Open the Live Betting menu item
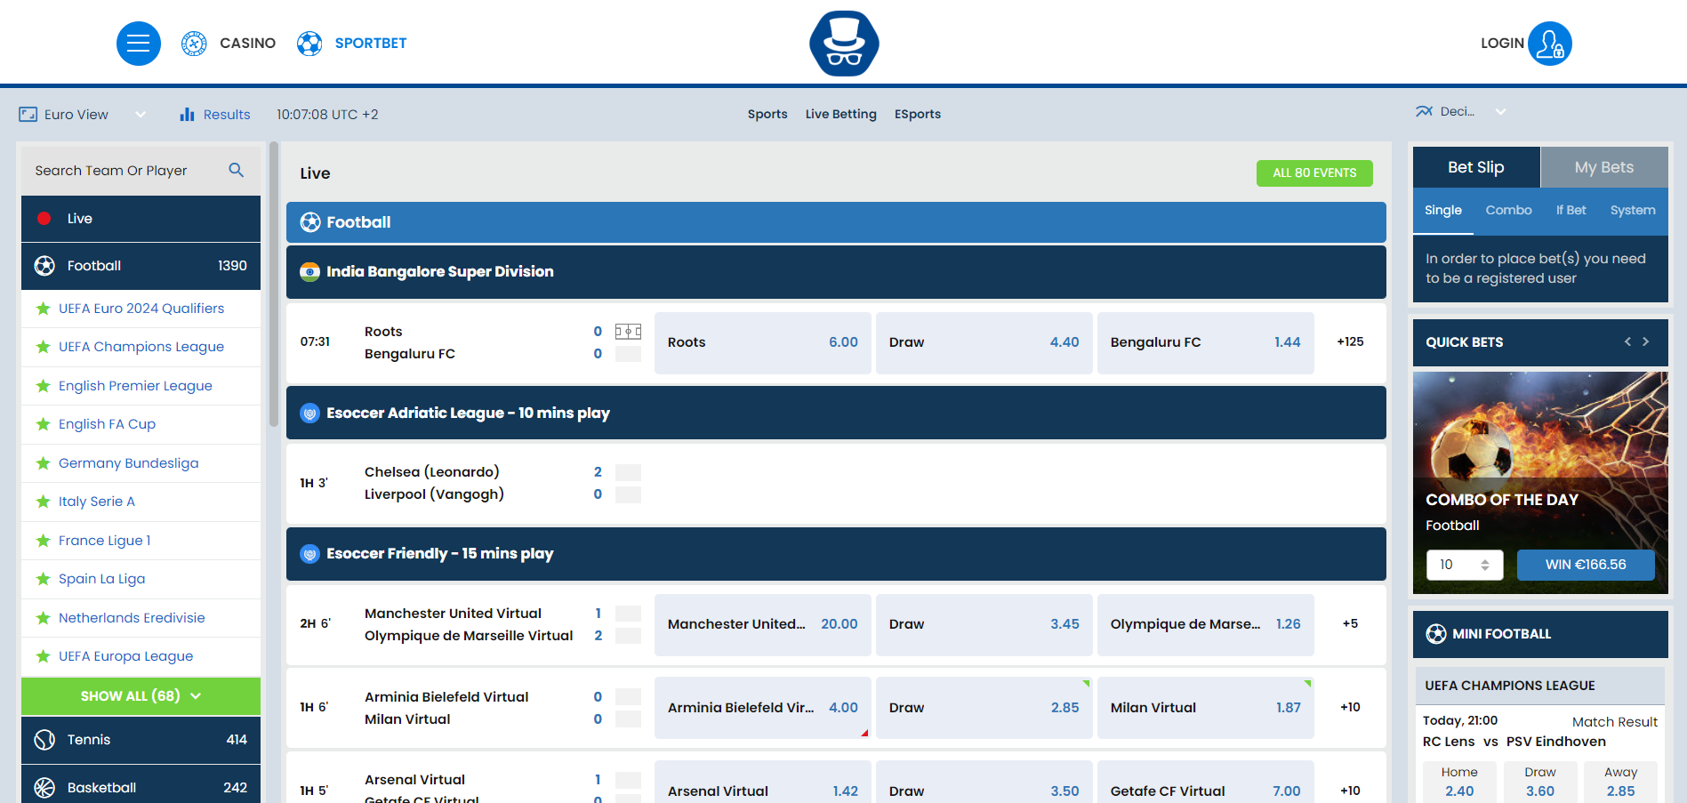The width and height of the screenshot is (1687, 803). 841,114
